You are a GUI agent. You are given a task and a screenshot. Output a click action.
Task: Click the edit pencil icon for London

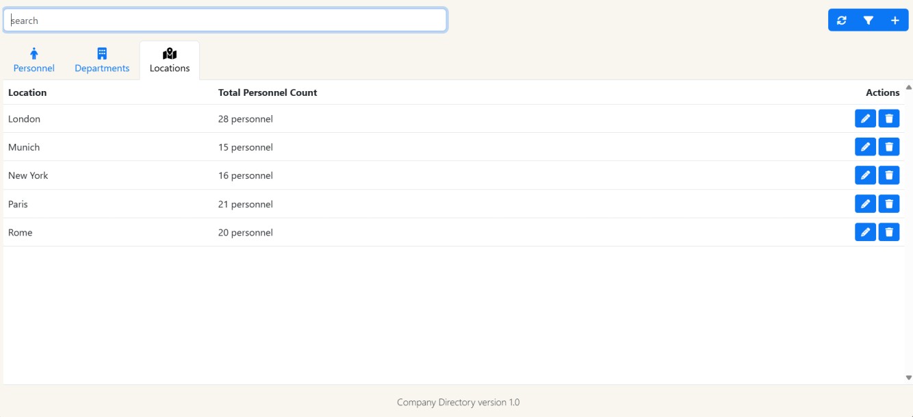(x=865, y=118)
